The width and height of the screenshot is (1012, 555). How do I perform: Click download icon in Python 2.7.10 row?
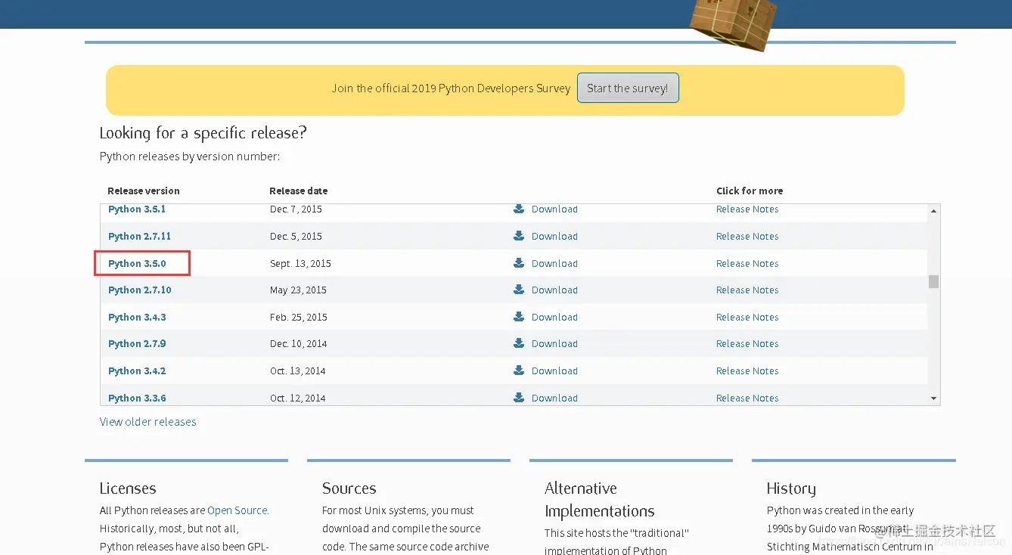(519, 290)
